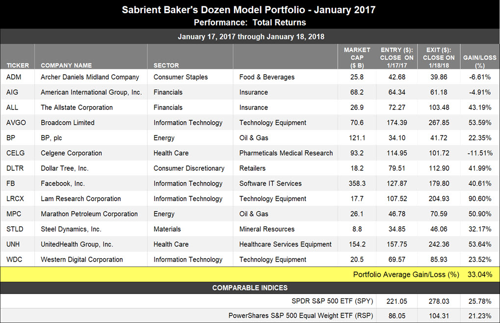Select Western Digital gain 23.52%

[x=480, y=260]
